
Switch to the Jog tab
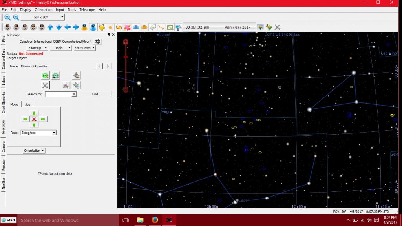click(x=27, y=104)
